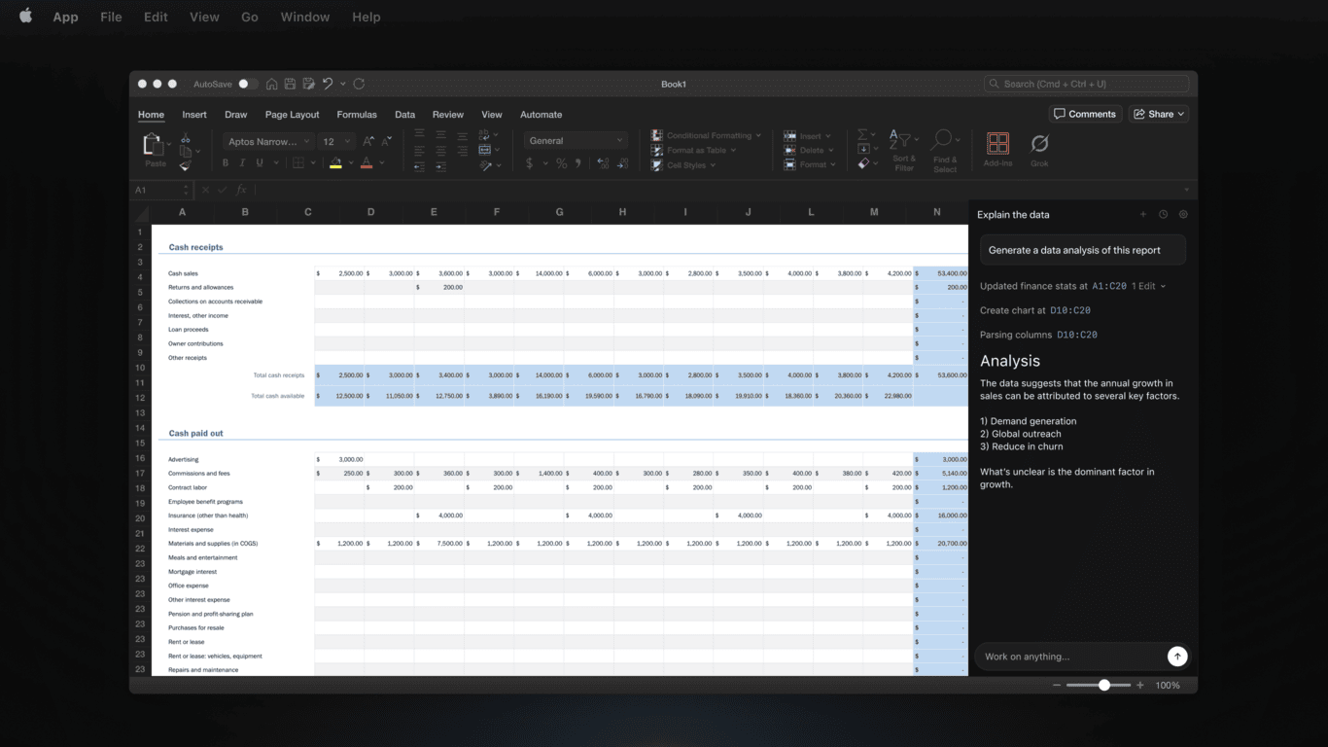Undo the last action
Screen dimensions: 1328x747
pos(328,84)
